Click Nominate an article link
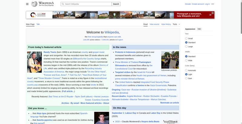Viewport: 242px width, 124px height. click(170, 103)
